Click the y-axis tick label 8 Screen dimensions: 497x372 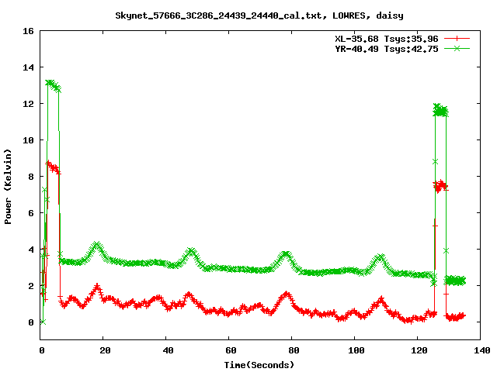tap(31, 177)
